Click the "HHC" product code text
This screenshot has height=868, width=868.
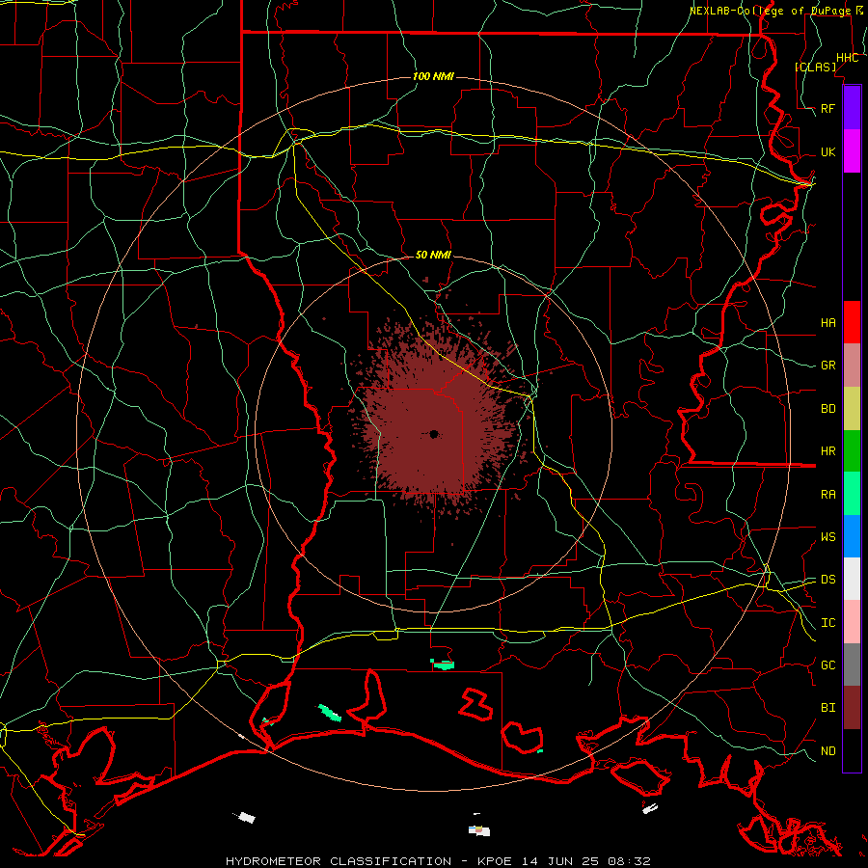[847, 58]
